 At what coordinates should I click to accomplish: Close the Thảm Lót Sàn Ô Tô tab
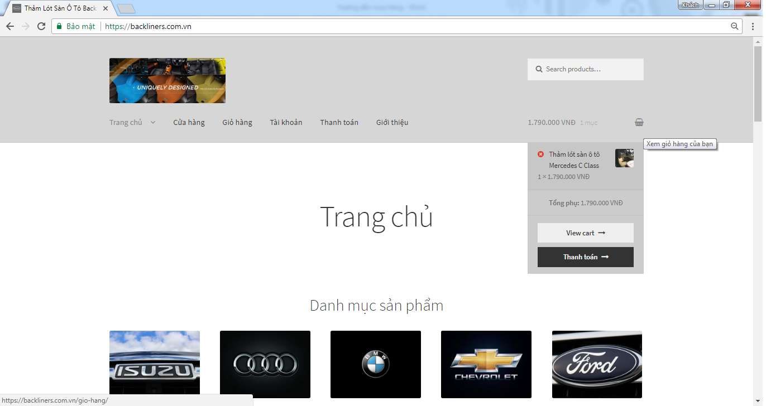coord(106,8)
